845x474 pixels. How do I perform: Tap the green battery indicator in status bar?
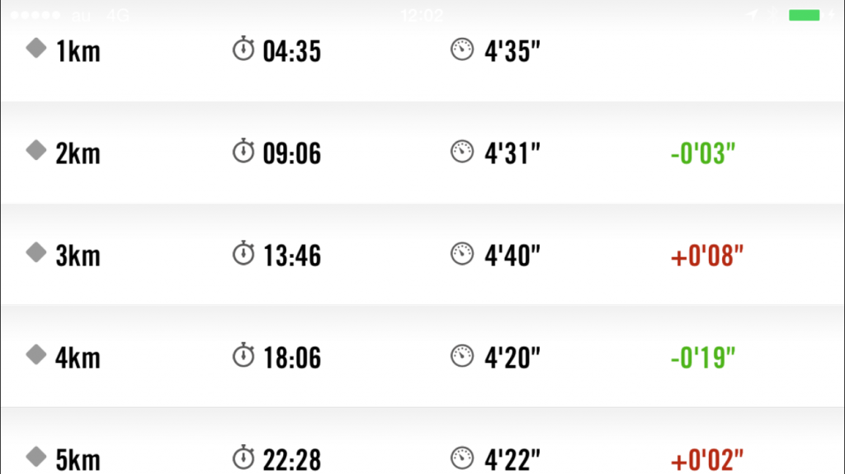804,15
